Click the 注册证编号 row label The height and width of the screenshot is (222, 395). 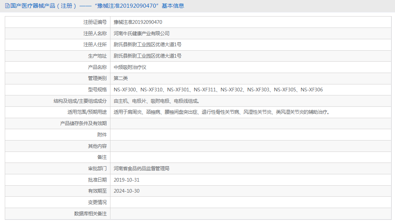[x=95, y=22]
